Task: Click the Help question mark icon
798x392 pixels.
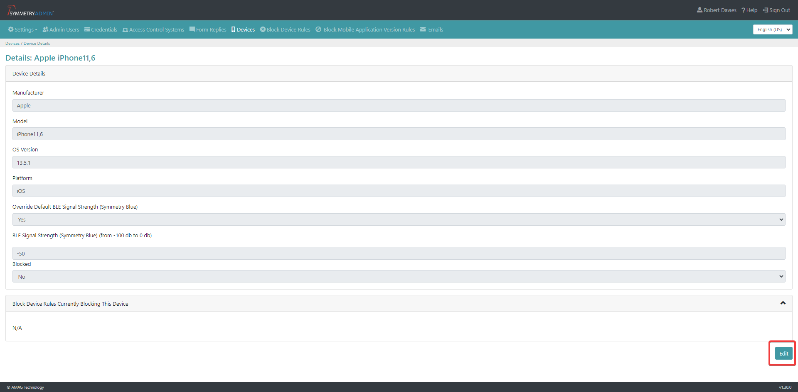Action: [743, 10]
